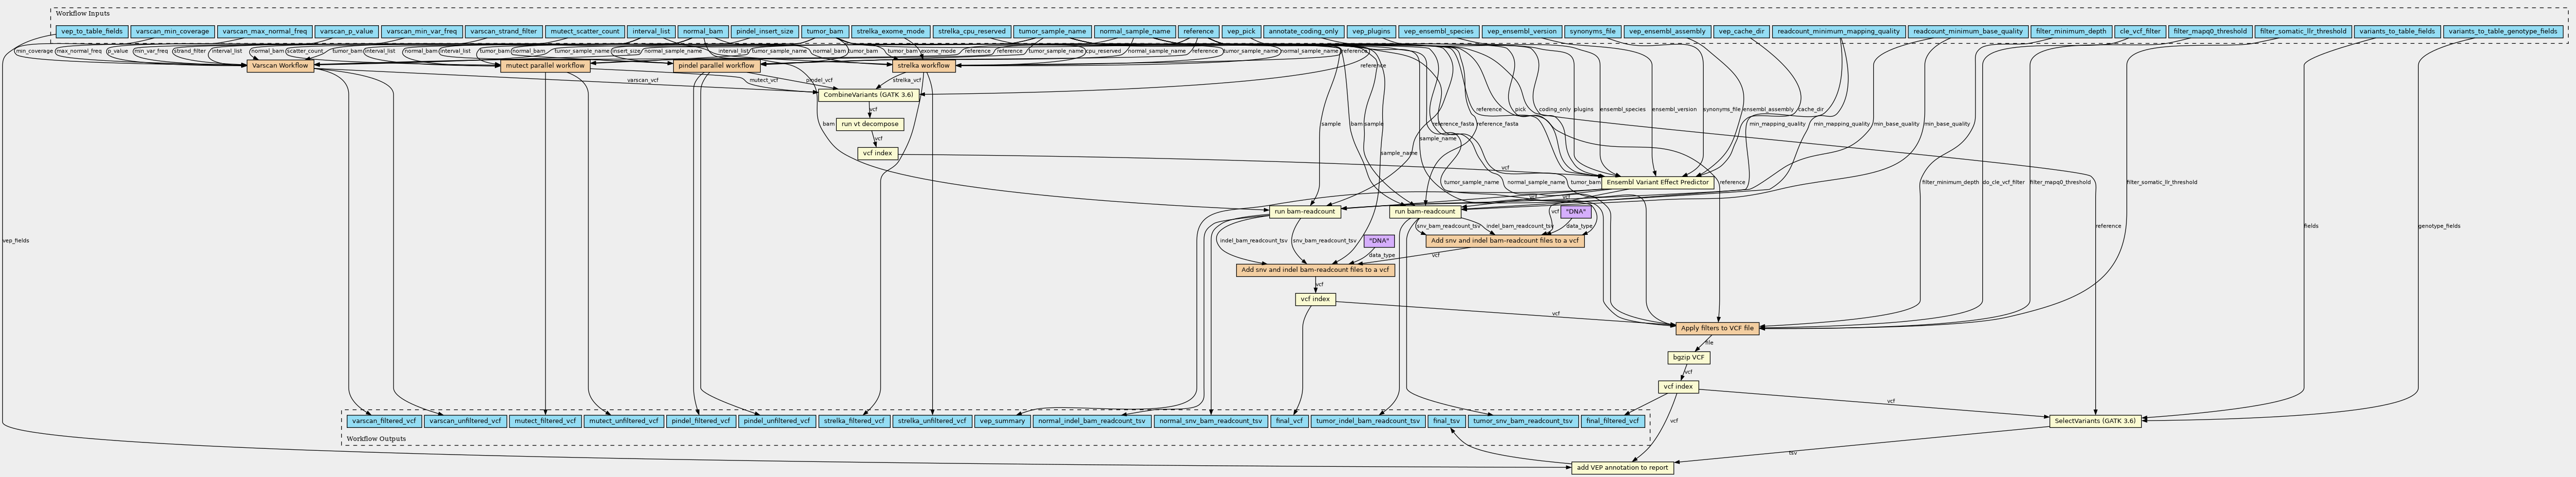Select the strelka workflow step node
The image size is (2576, 477).
pyautogui.click(x=923, y=66)
